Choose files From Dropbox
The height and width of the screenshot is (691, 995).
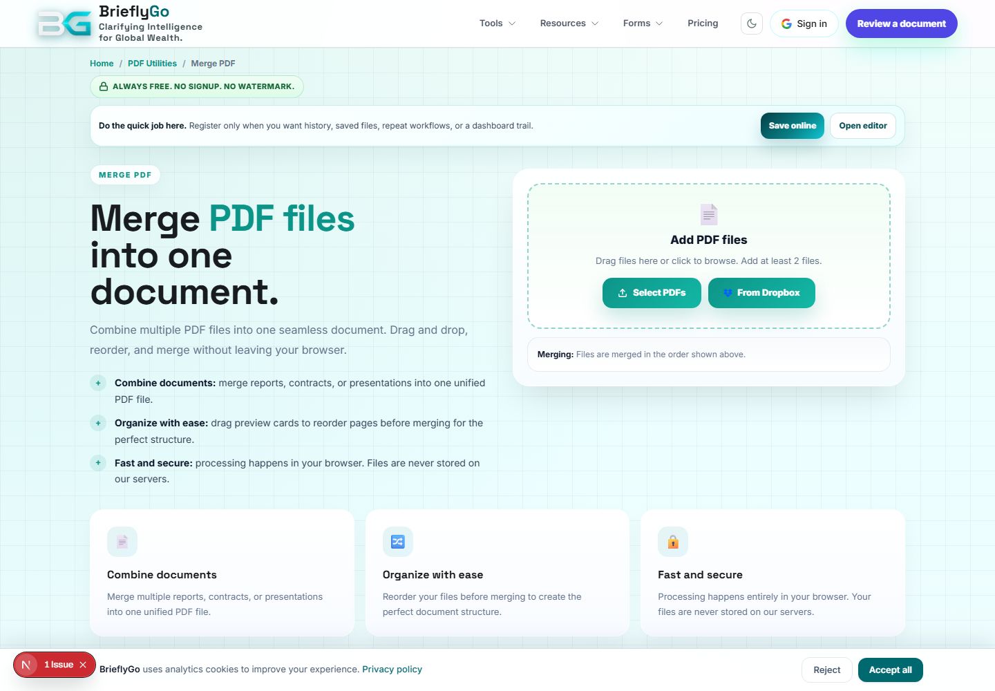[761, 293]
